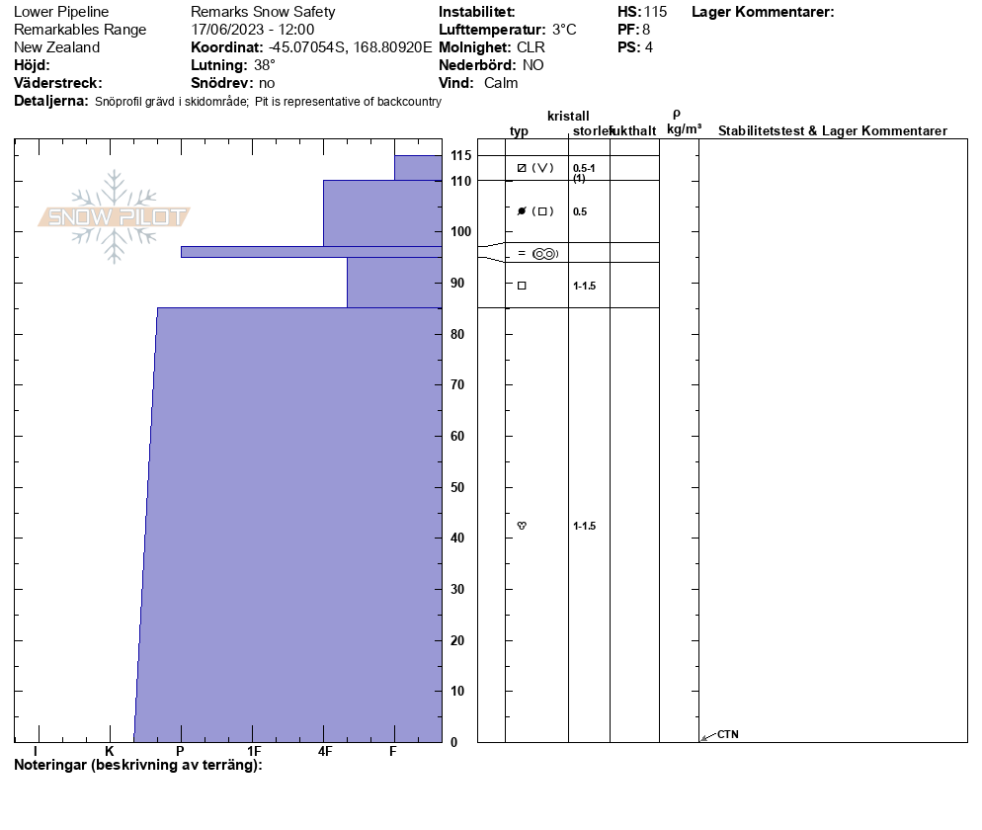Click the depth label '50' on the axis
This screenshot has height=830, width=982.
click(457, 487)
